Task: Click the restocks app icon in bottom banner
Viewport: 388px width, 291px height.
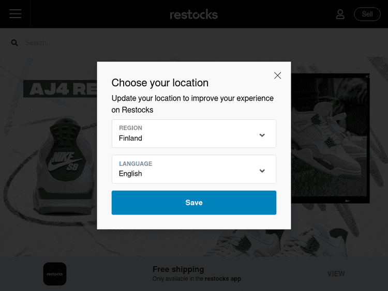Action: click(54, 274)
